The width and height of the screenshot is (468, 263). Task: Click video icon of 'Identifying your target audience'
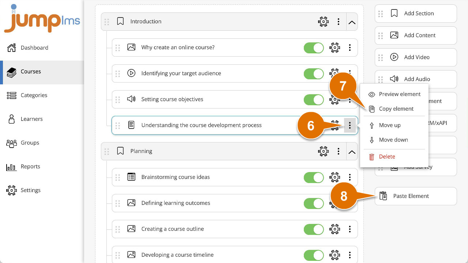pyautogui.click(x=131, y=73)
